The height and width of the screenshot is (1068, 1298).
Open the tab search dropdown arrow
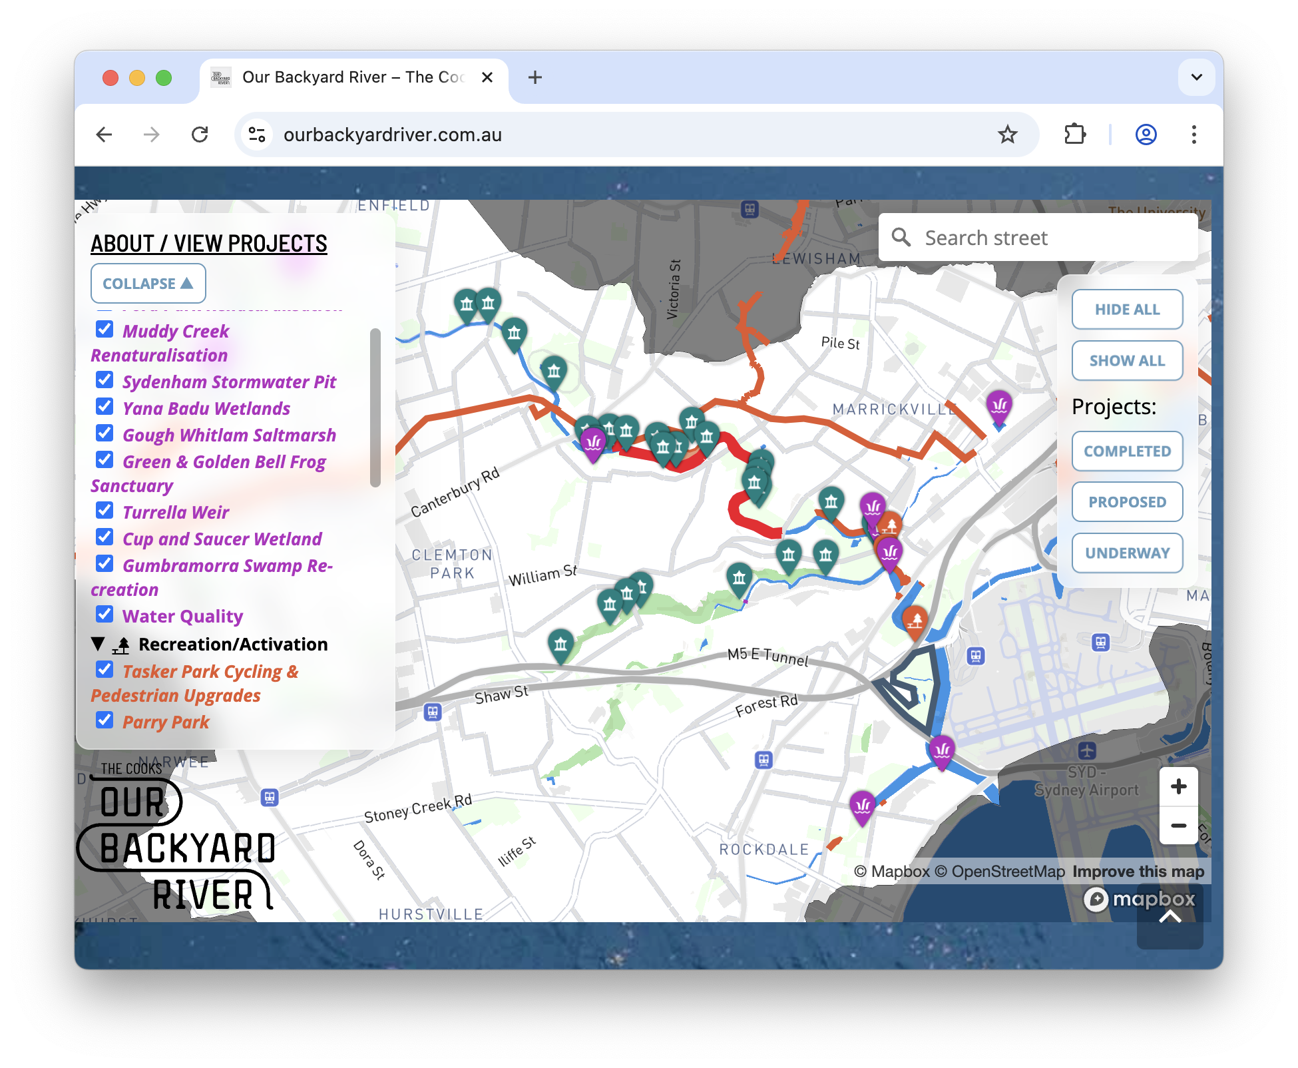(1196, 77)
